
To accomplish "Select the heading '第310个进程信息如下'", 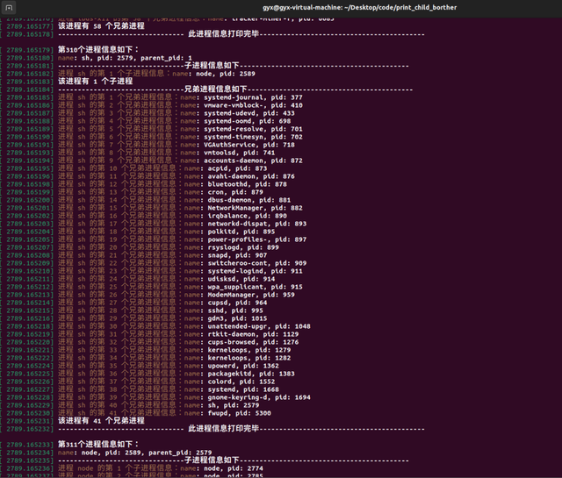I will pyautogui.click(x=98, y=50).
